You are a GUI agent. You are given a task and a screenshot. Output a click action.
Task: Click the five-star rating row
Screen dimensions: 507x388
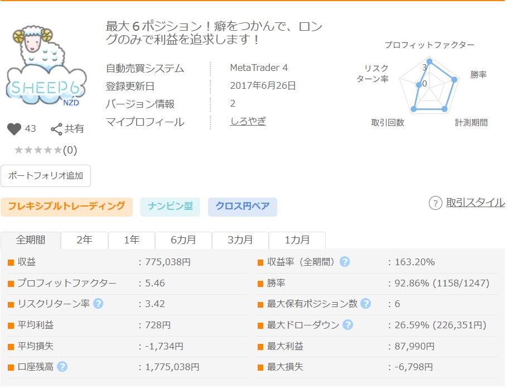[x=38, y=150]
